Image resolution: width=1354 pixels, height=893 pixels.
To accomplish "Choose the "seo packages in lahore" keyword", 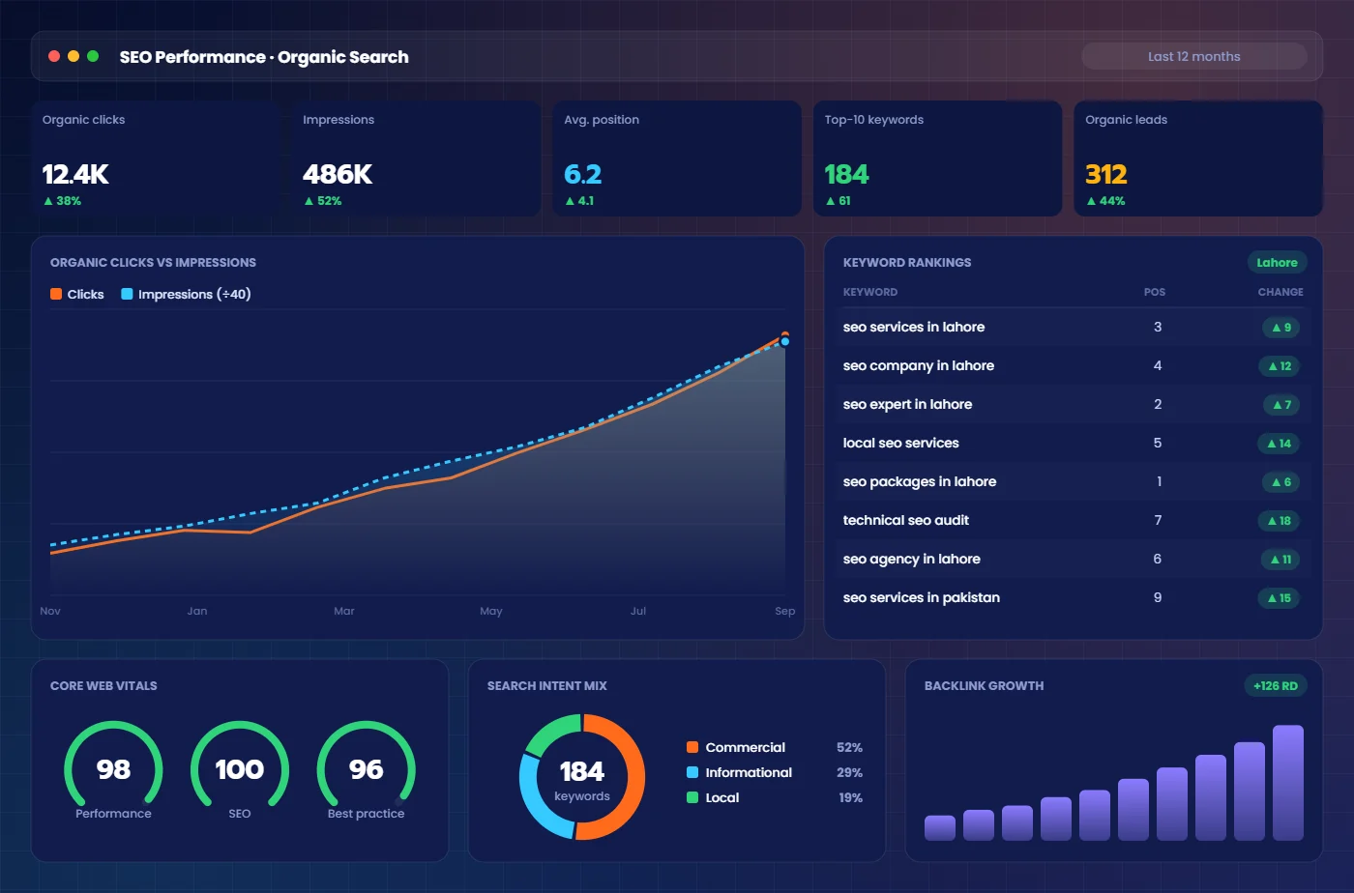I will pos(920,481).
